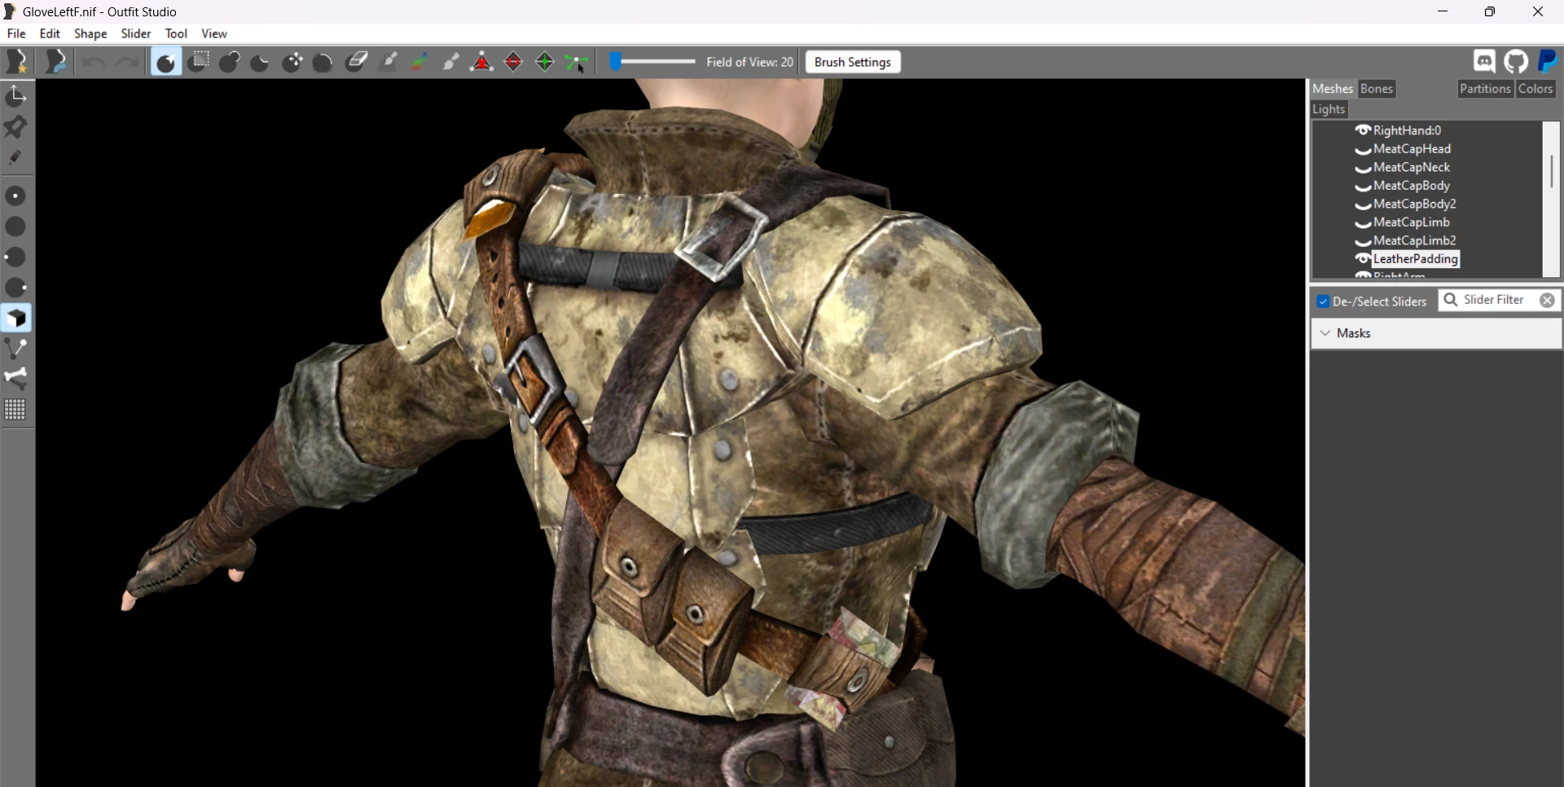The image size is (1564, 787).
Task: Open the GitHub link icon
Action: pyautogui.click(x=1516, y=62)
